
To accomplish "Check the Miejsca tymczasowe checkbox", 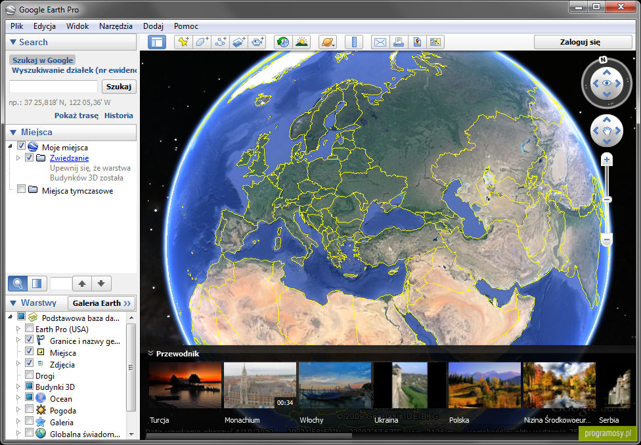I will click(x=21, y=189).
